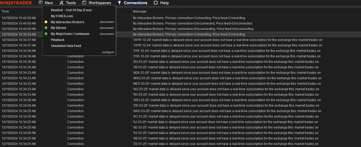The image size is (361, 147).
Task: Click the yellow status dot for Interactive Brokers
Action: (46, 22)
